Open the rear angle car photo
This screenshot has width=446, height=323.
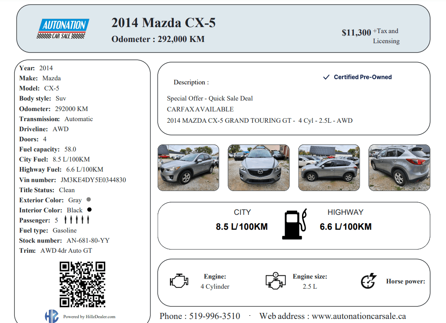coord(399,168)
